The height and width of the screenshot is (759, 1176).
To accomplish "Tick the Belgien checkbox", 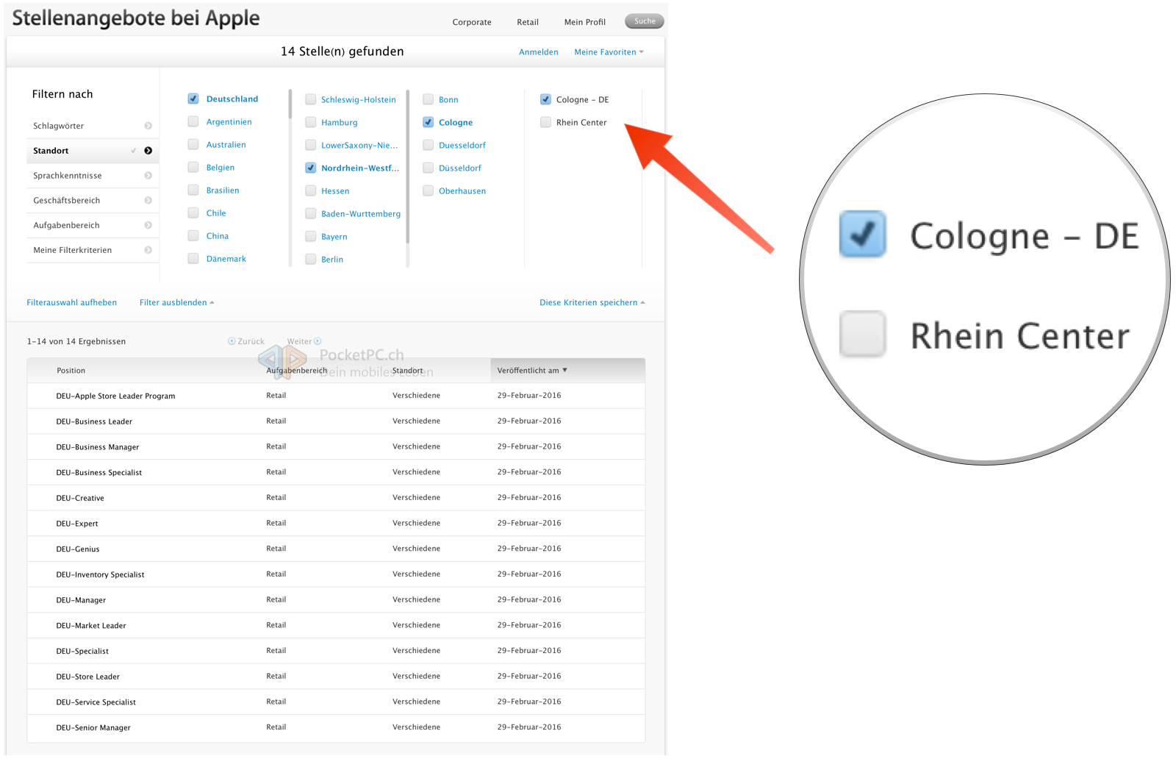I will pos(193,167).
